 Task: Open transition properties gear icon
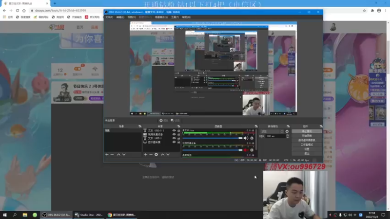[287, 131]
